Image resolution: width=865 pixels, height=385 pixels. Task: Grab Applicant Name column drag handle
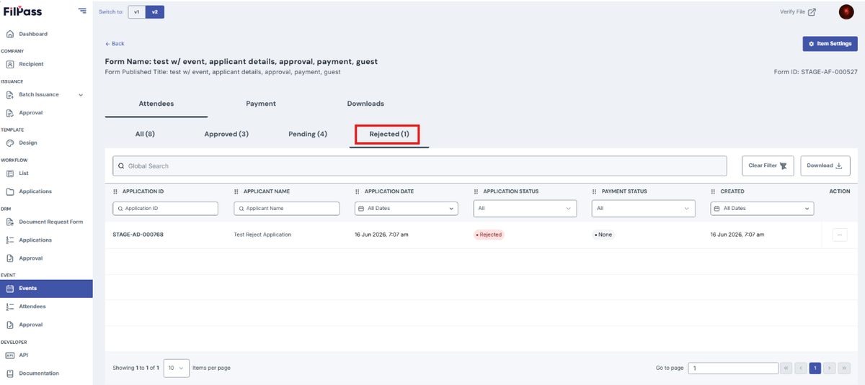point(236,191)
